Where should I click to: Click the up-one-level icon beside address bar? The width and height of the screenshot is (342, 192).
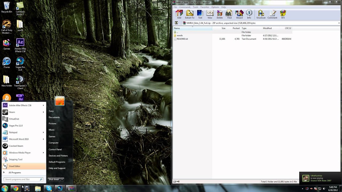coord(176,23)
